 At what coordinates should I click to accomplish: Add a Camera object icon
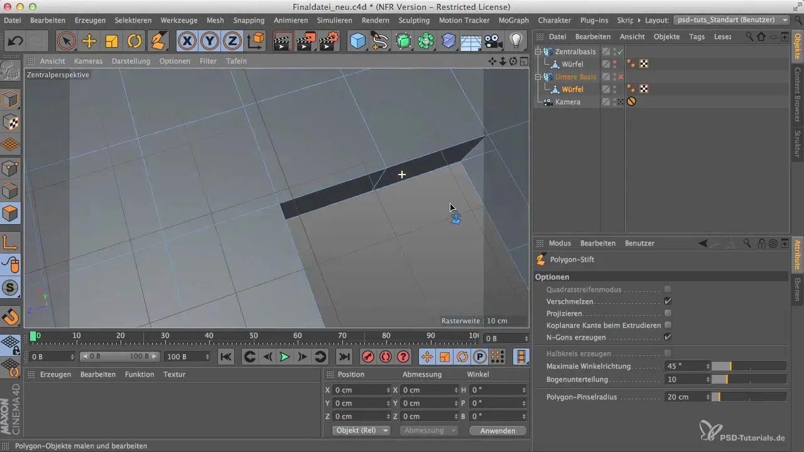[494, 41]
